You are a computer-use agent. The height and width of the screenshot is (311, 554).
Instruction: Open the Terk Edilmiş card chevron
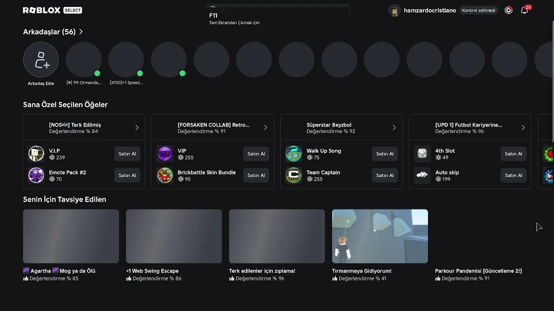[137, 128]
